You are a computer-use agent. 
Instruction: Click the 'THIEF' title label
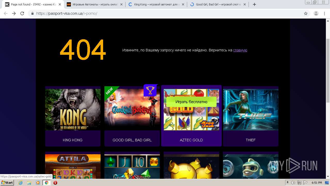pyautogui.click(x=251, y=140)
